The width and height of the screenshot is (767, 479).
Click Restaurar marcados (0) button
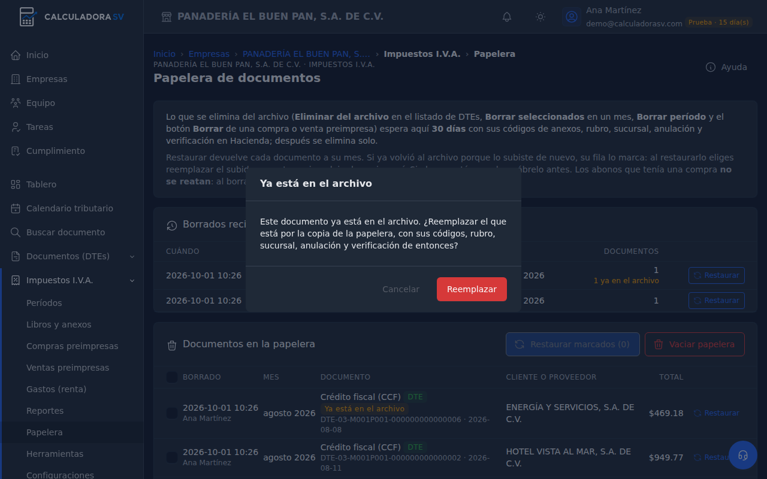572,344
